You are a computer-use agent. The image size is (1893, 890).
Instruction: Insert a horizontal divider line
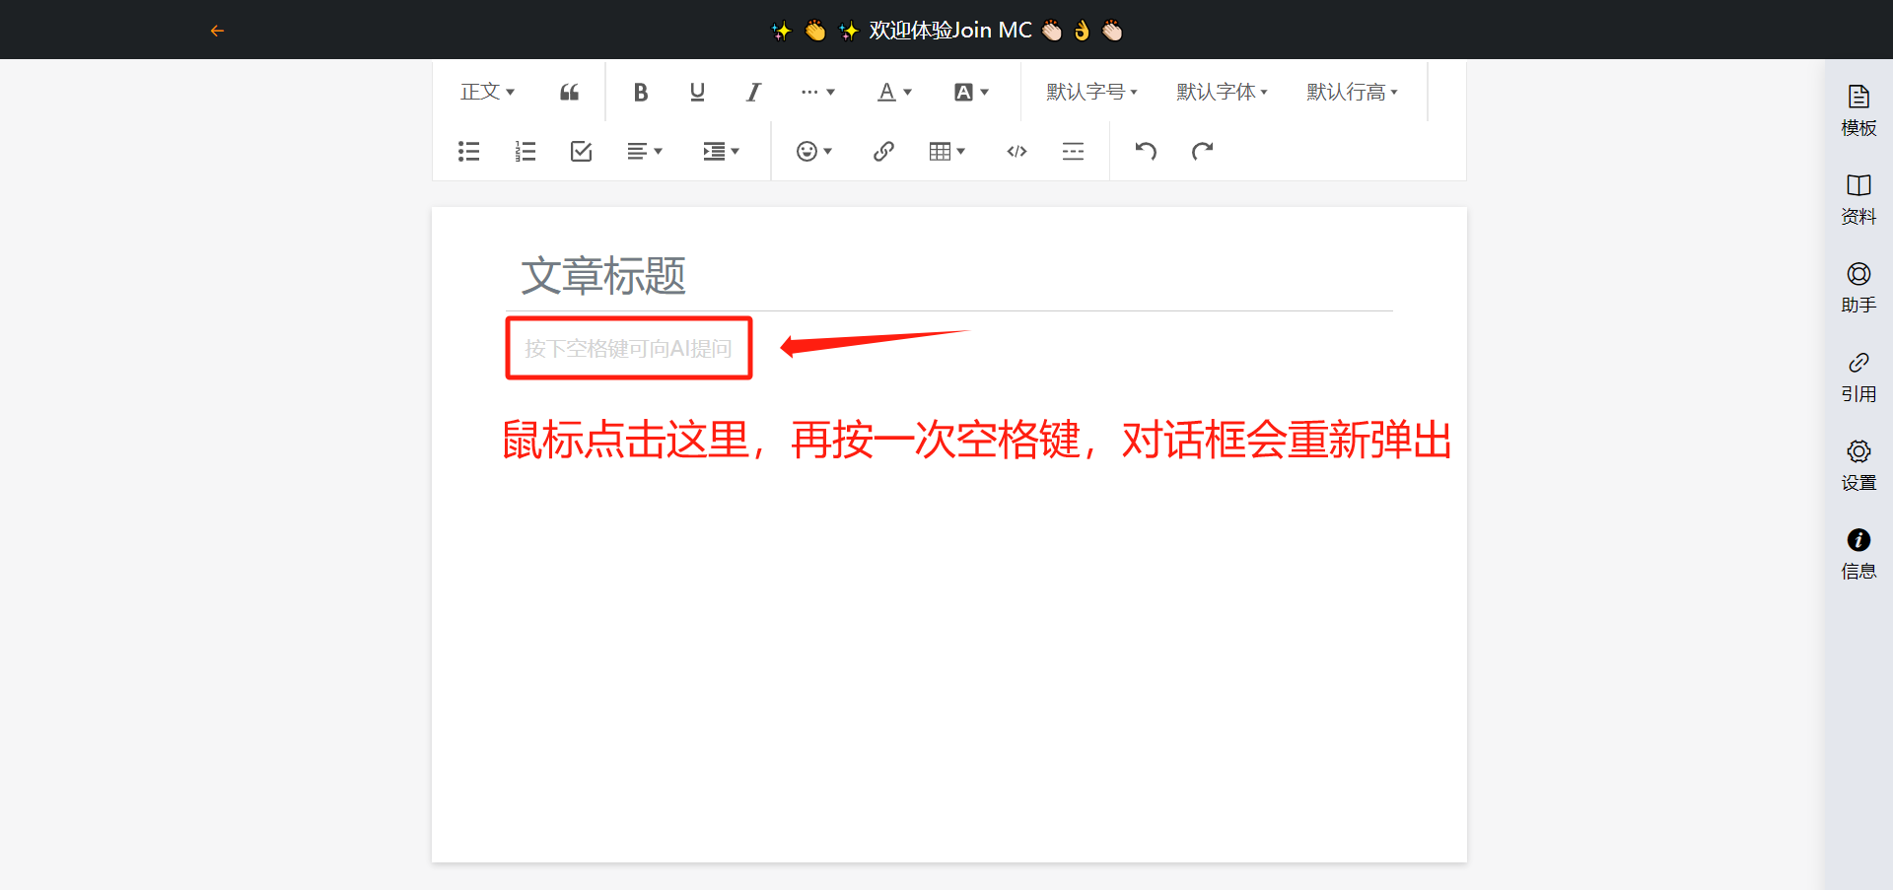[1073, 151]
